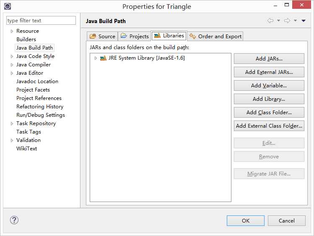The image size is (314, 236).
Task: Select Run/Debug Settings item
Action: click(41, 115)
